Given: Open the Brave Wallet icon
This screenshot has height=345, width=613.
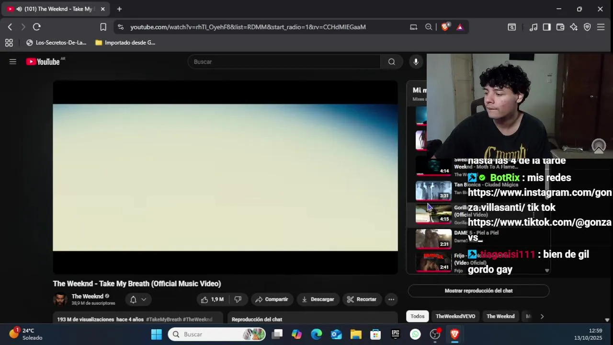Looking at the screenshot, I should pyautogui.click(x=560, y=27).
